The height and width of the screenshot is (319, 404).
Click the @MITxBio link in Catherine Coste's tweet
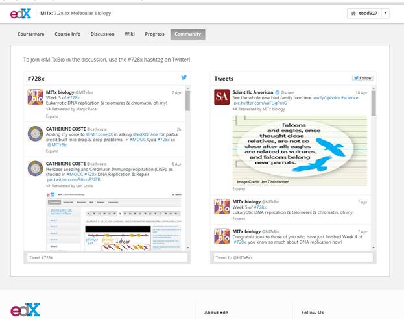coord(57,145)
